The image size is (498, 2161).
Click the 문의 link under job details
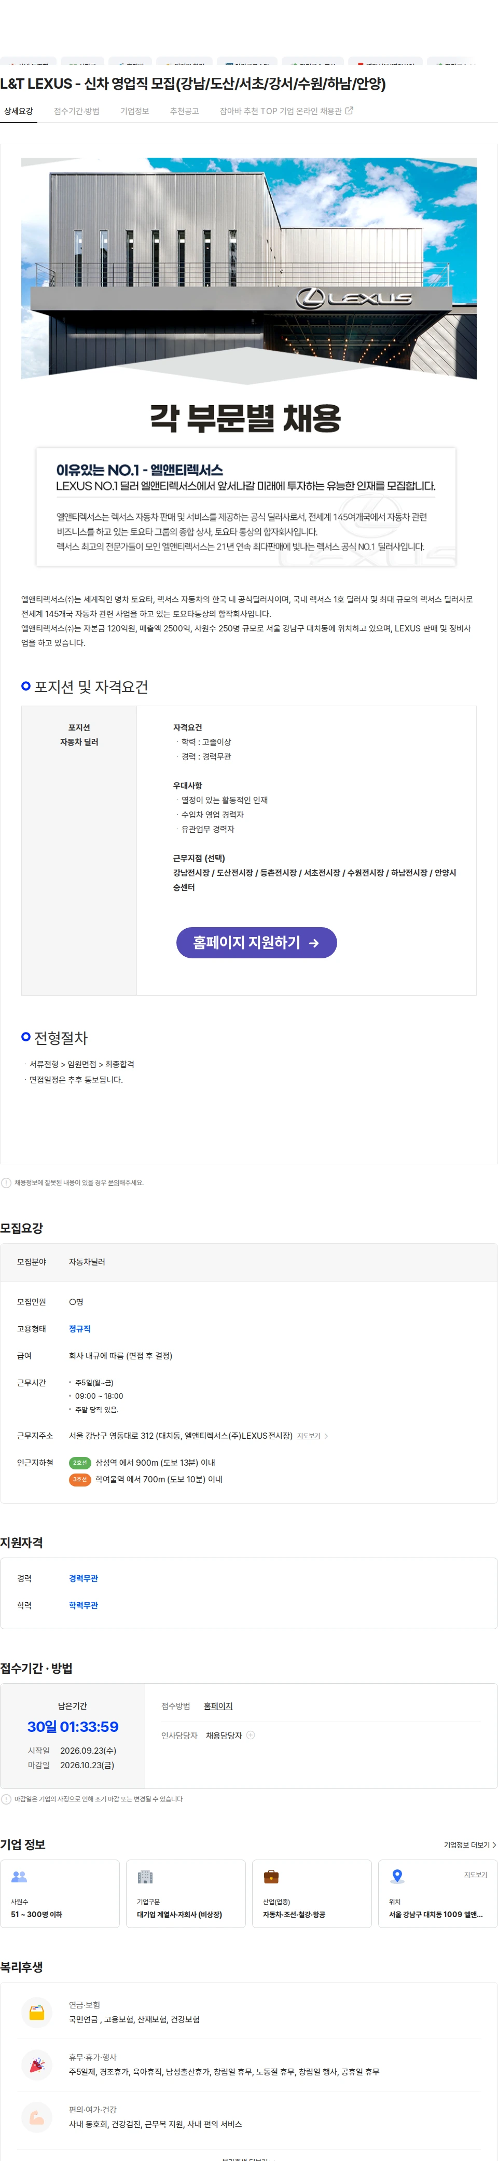(114, 1183)
